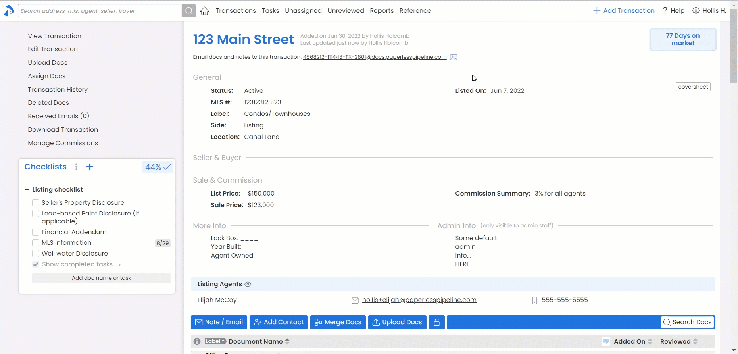
Task: Open Elijah McCoy's email link
Action: [x=419, y=300]
